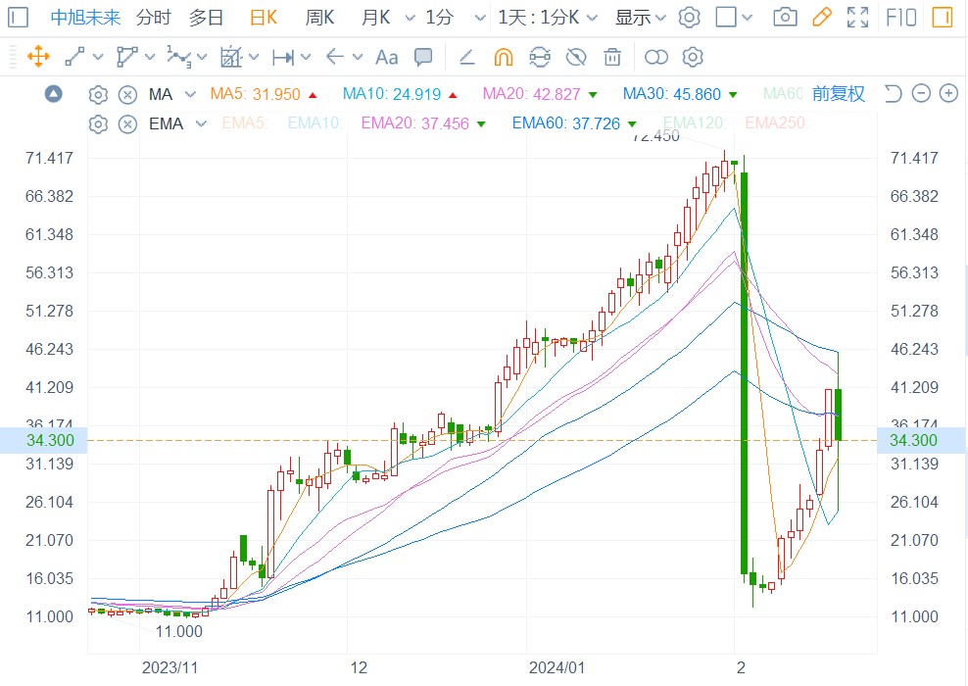This screenshot has height=686, width=968.
Task: Click the trash icon to delete drawings
Action: pyautogui.click(x=612, y=57)
